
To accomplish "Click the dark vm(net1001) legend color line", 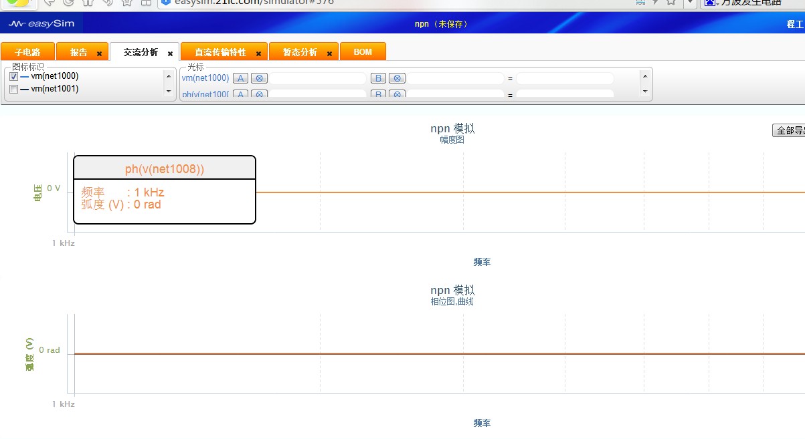I will pyautogui.click(x=25, y=90).
